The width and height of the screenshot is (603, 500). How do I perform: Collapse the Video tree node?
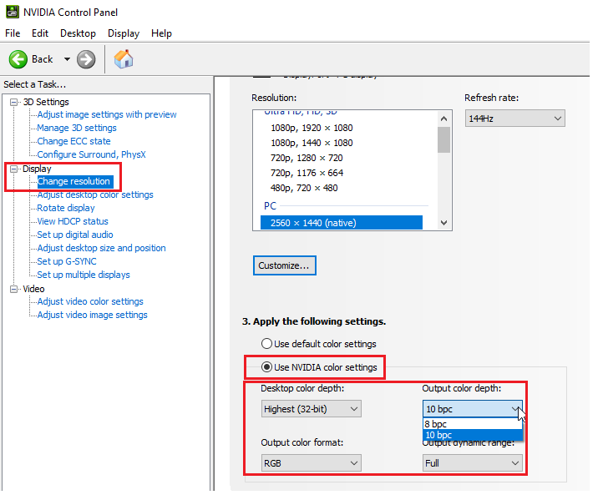pos(13,289)
